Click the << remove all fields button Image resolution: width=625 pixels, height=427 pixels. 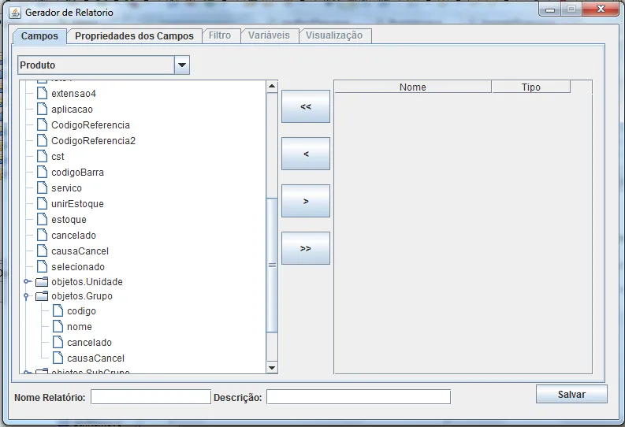[x=306, y=106]
